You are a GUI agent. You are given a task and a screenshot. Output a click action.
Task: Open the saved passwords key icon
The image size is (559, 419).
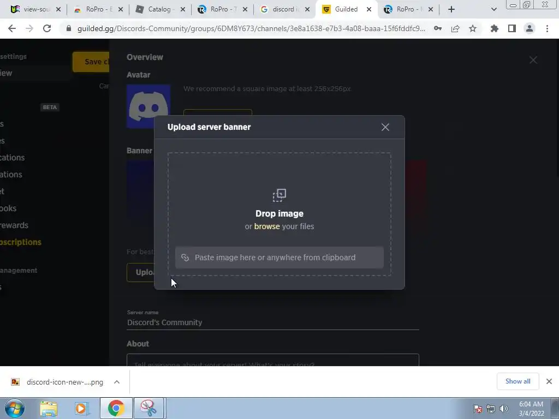tap(438, 28)
